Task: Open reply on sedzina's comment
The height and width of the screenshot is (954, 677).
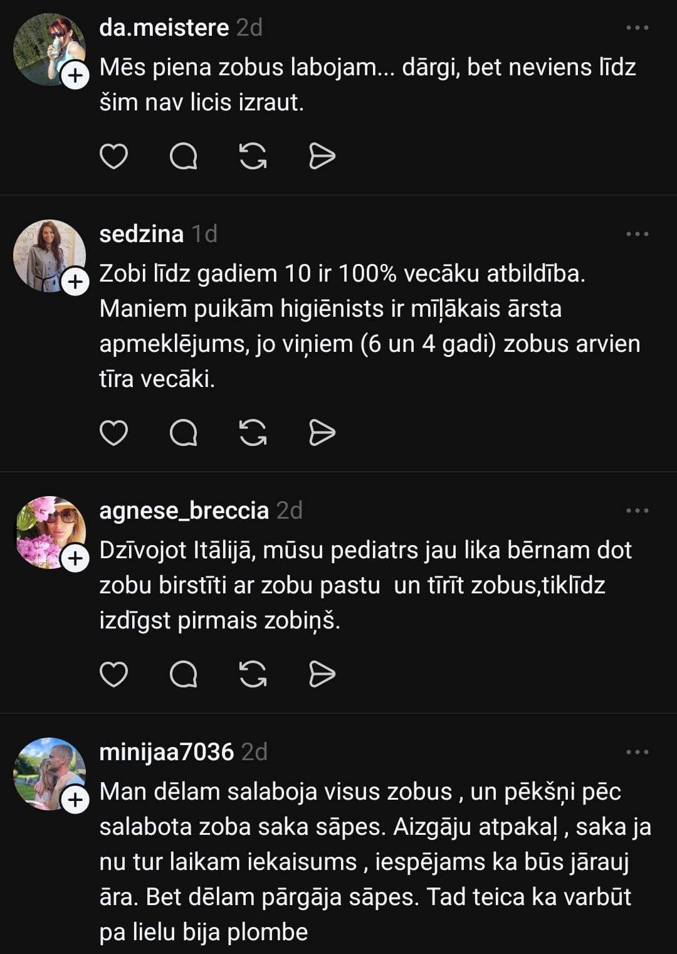Action: 184,433
